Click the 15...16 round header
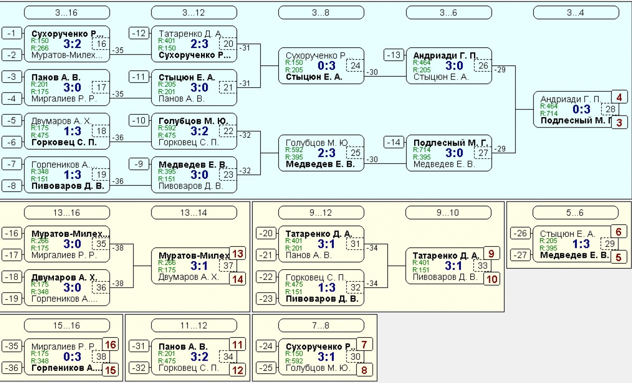 [67, 326]
